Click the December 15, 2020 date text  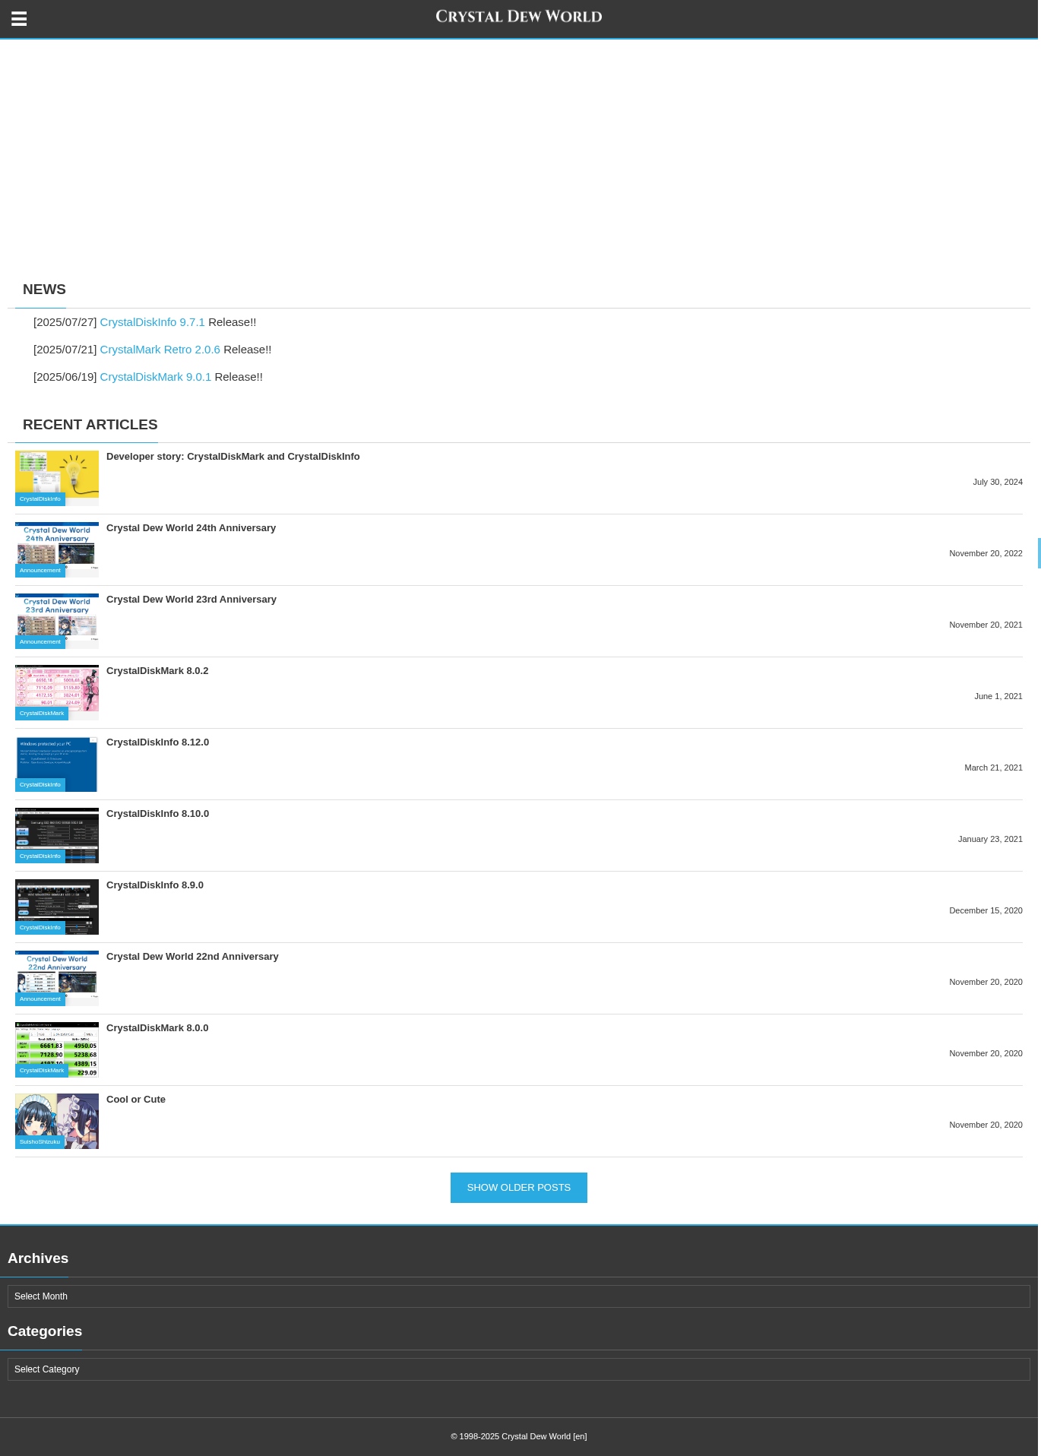pos(986,910)
